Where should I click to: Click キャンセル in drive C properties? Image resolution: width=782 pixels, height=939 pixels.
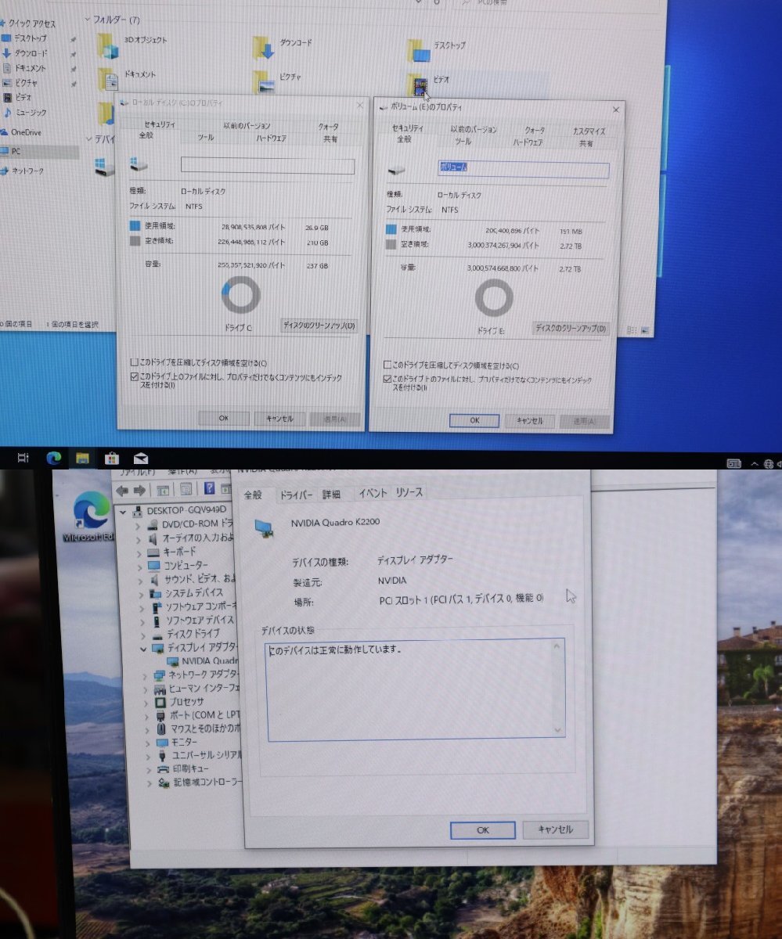pos(279,419)
